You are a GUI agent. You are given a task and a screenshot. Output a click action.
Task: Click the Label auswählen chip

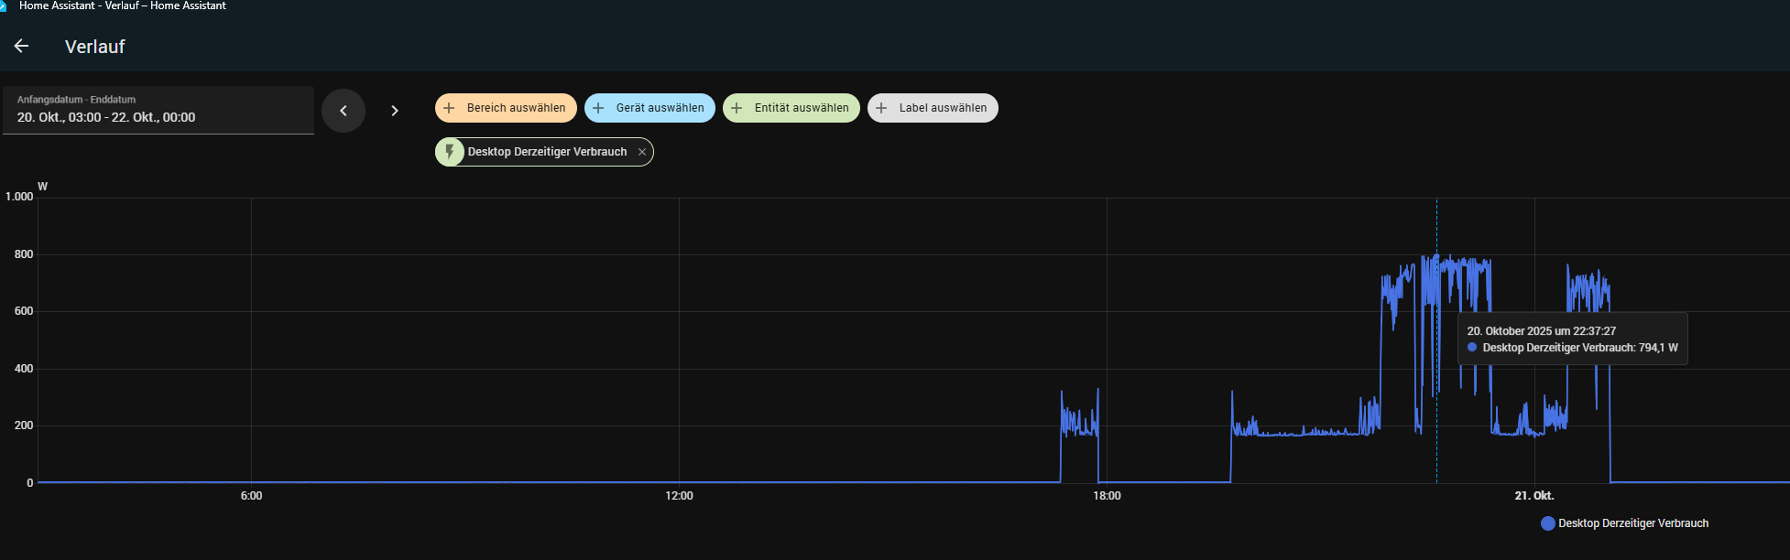[933, 108]
